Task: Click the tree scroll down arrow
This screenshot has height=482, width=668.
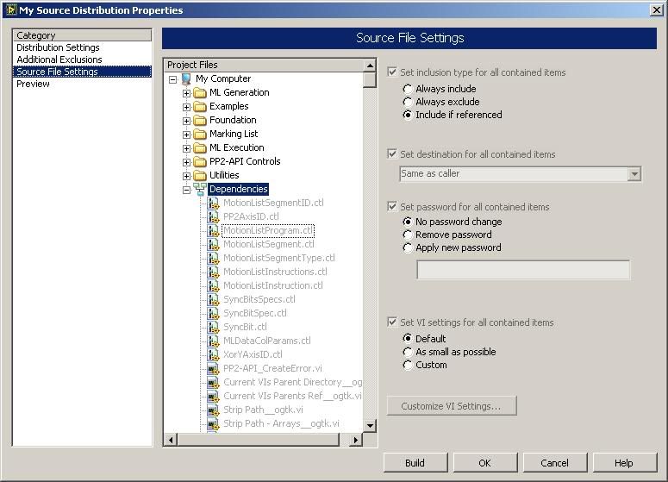Action: pos(370,425)
